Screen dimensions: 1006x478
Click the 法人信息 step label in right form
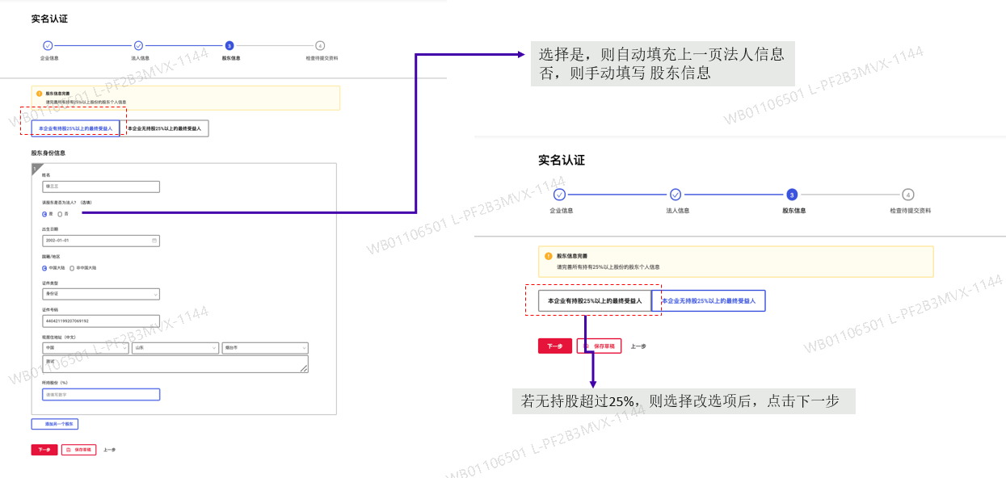[677, 211]
